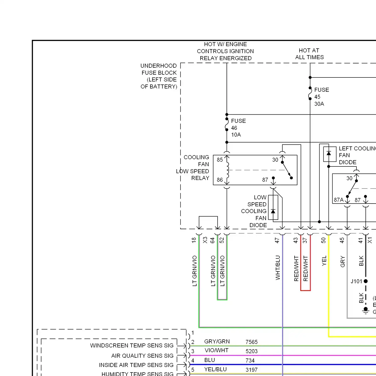Click the LT GRN/VIO label at pin 18

(194, 271)
